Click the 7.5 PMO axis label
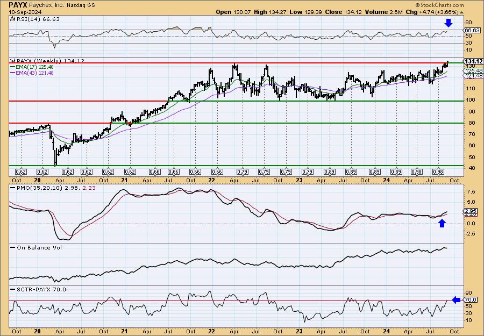The image size is (484, 336). coord(471,191)
